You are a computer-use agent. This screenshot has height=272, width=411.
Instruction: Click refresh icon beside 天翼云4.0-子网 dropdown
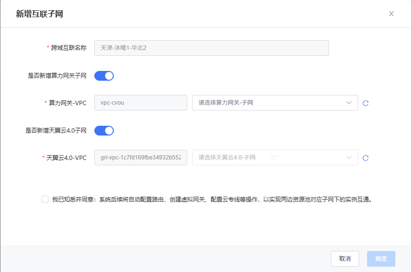(x=365, y=158)
